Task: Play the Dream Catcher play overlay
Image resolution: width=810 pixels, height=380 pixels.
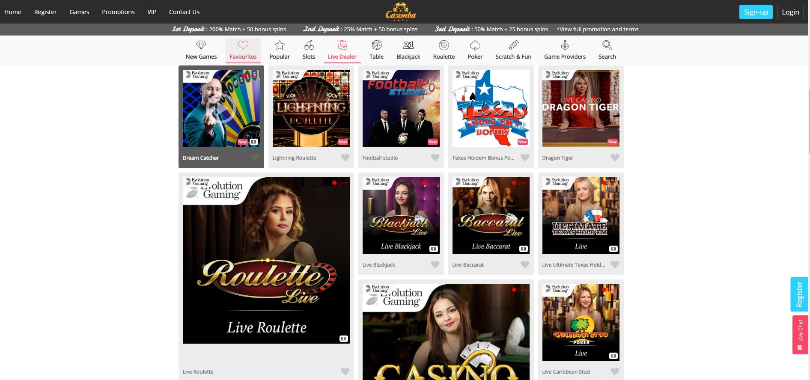Action: click(x=221, y=108)
